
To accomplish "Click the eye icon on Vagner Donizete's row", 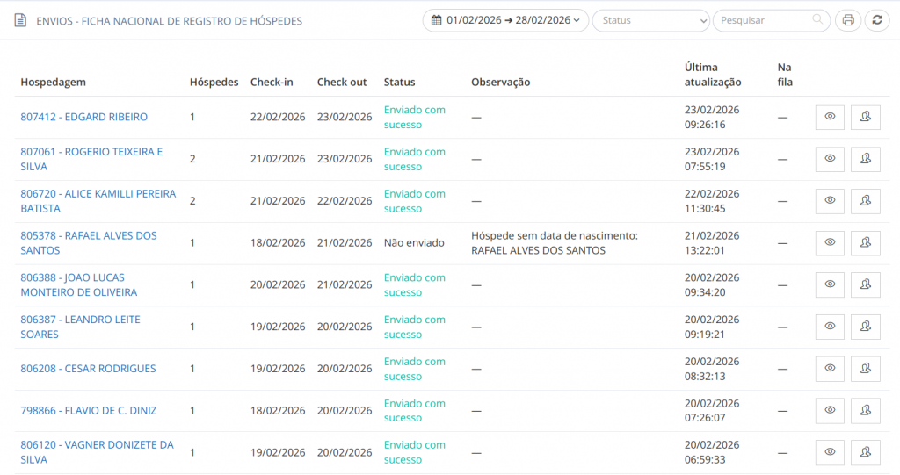I will tap(830, 452).
